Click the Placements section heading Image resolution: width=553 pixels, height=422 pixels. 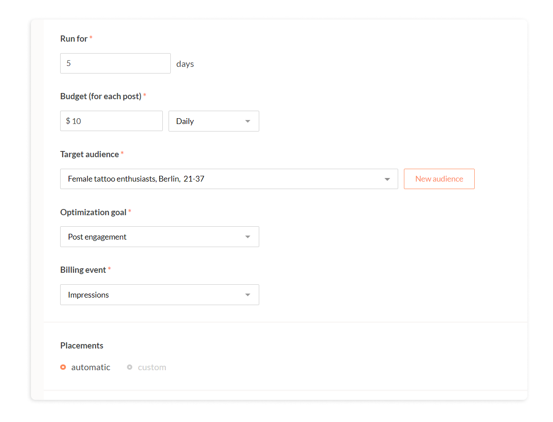coord(82,345)
